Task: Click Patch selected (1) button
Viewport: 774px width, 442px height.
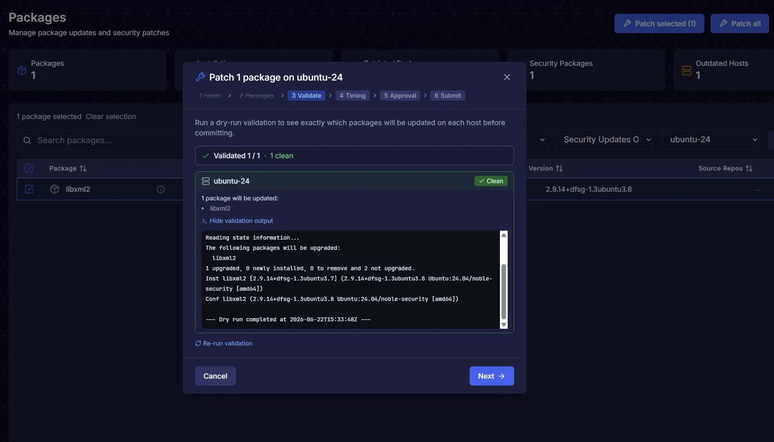Action: pyautogui.click(x=659, y=24)
